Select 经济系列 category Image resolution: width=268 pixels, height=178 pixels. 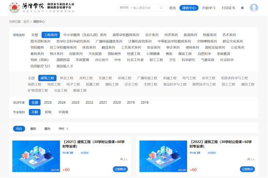pyautogui.click(x=171, y=35)
